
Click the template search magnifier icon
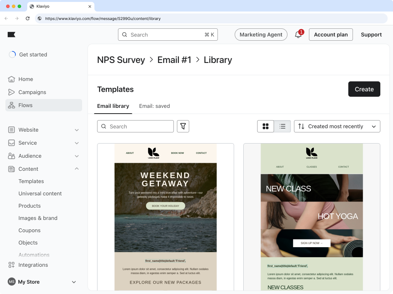click(104, 126)
